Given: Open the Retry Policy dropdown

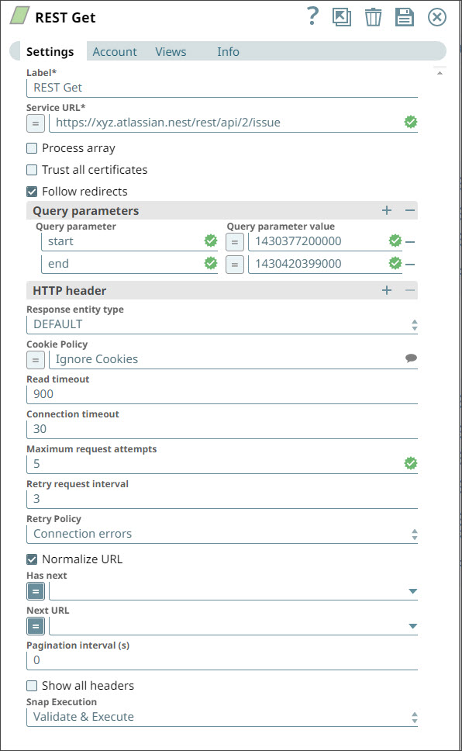Looking at the screenshot, I should tap(414, 533).
